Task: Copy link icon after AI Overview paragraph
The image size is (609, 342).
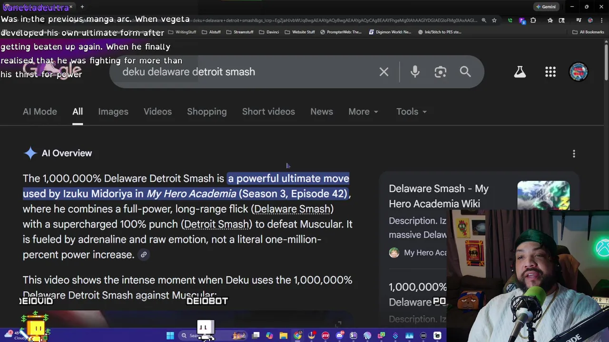Action: pos(144,255)
